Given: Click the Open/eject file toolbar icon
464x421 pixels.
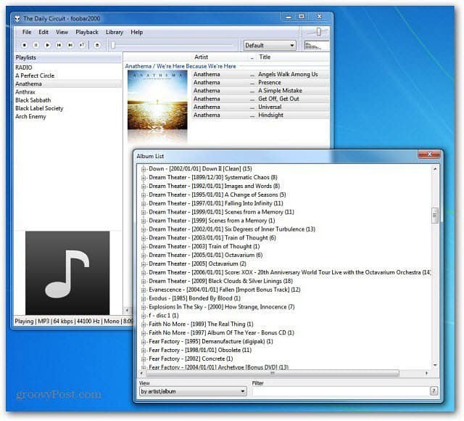Looking at the screenshot, I should coord(97,45).
